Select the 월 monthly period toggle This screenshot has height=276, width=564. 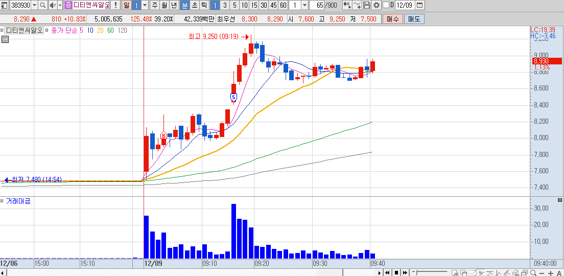point(165,5)
